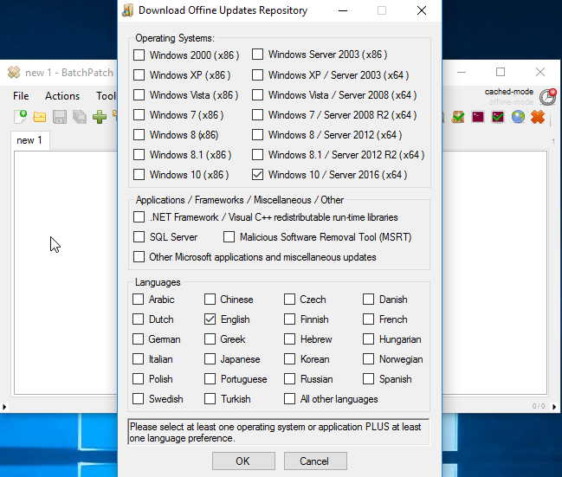Viewport: 562px width, 477px height.
Task: Check the Danish language
Action: click(368, 300)
